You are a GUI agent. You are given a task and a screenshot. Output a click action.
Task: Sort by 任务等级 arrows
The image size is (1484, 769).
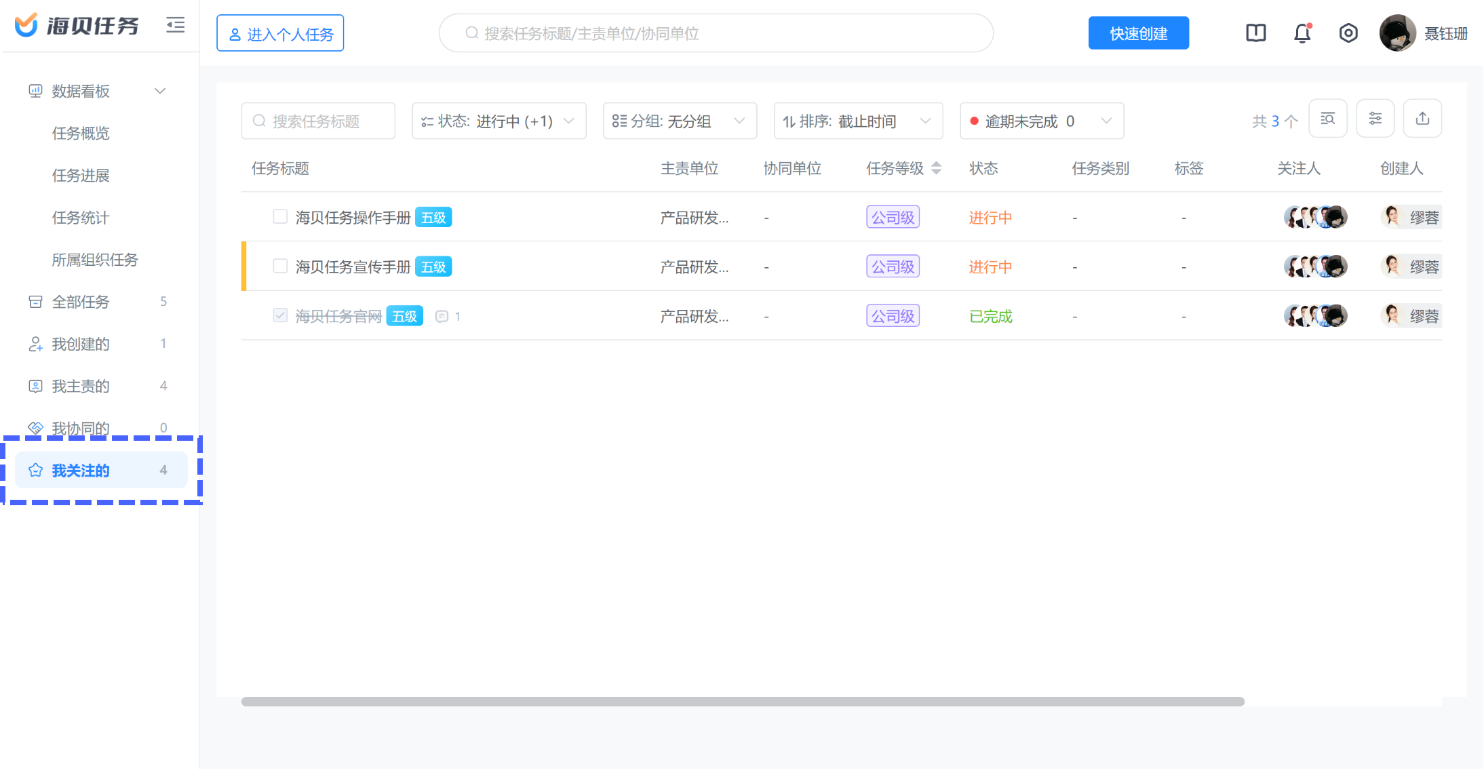[x=937, y=168]
